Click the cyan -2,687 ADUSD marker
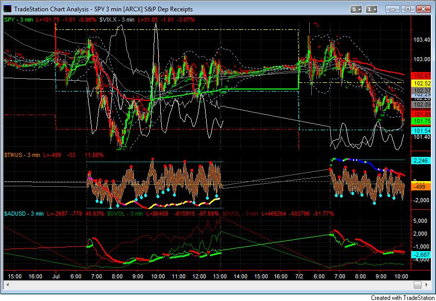The height and width of the screenshot is (301, 436). click(421, 254)
